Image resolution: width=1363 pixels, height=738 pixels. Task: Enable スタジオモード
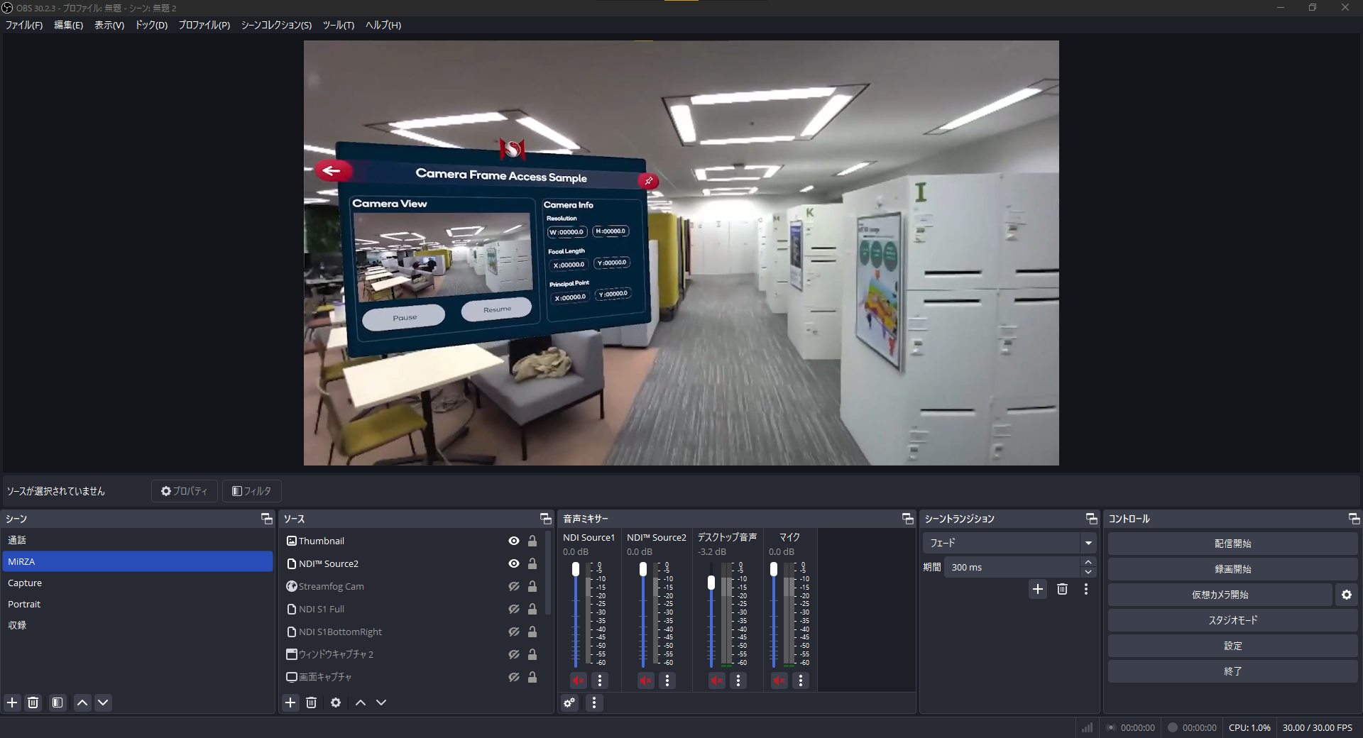pyautogui.click(x=1232, y=620)
